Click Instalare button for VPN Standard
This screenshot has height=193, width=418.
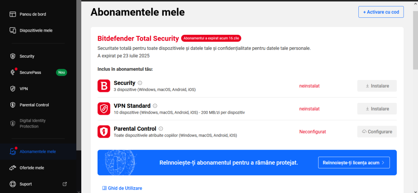coord(377,109)
